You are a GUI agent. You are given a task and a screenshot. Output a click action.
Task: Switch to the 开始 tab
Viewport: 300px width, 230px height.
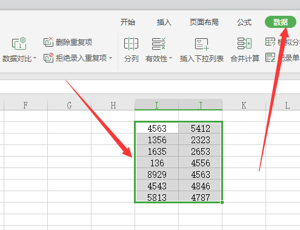click(x=128, y=22)
